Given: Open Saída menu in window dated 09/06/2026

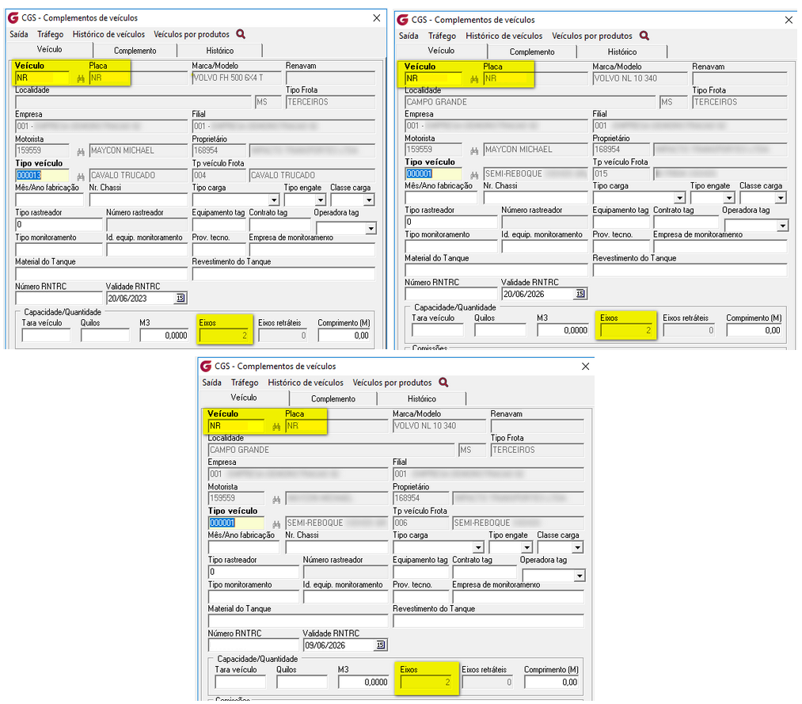Looking at the screenshot, I should click(211, 382).
